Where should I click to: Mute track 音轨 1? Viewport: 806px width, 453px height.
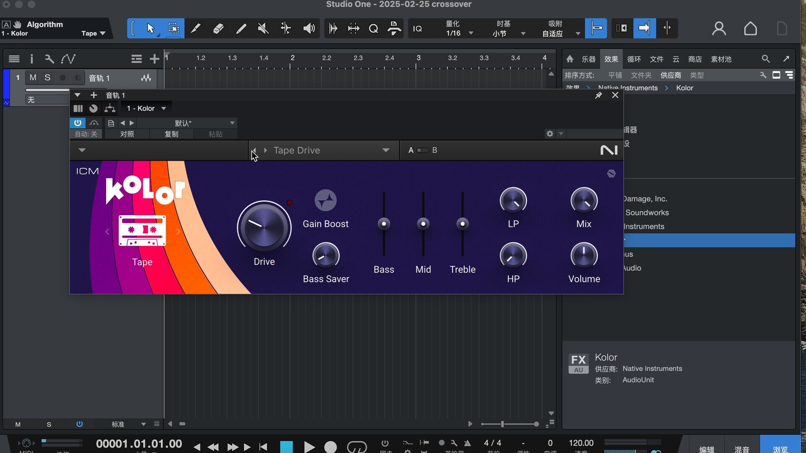pos(33,78)
